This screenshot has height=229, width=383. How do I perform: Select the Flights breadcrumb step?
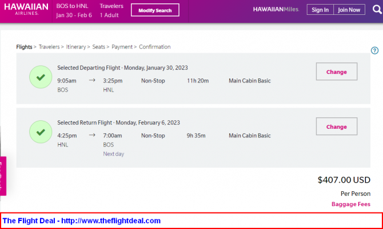pos(24,47)
